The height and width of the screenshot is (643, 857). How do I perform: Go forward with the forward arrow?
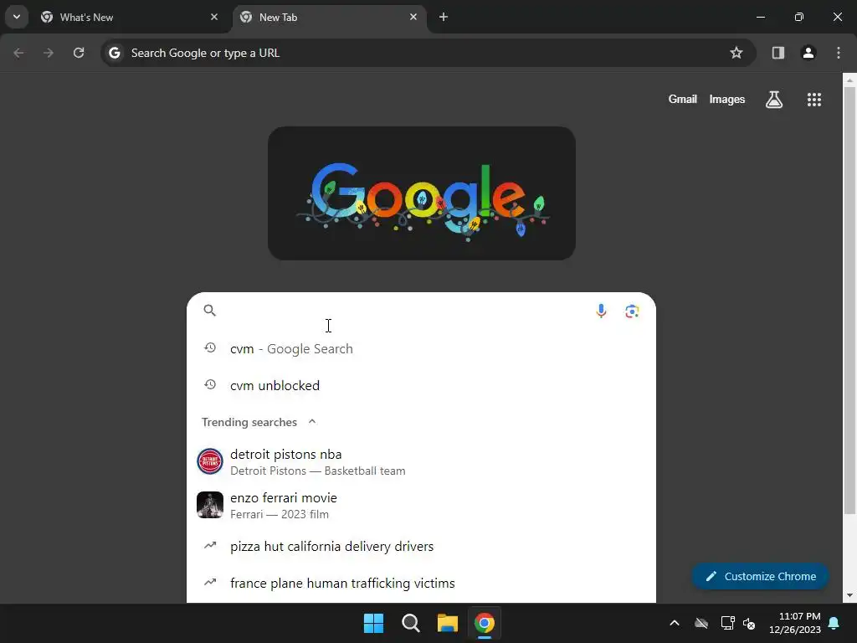(x=49, y=53)
